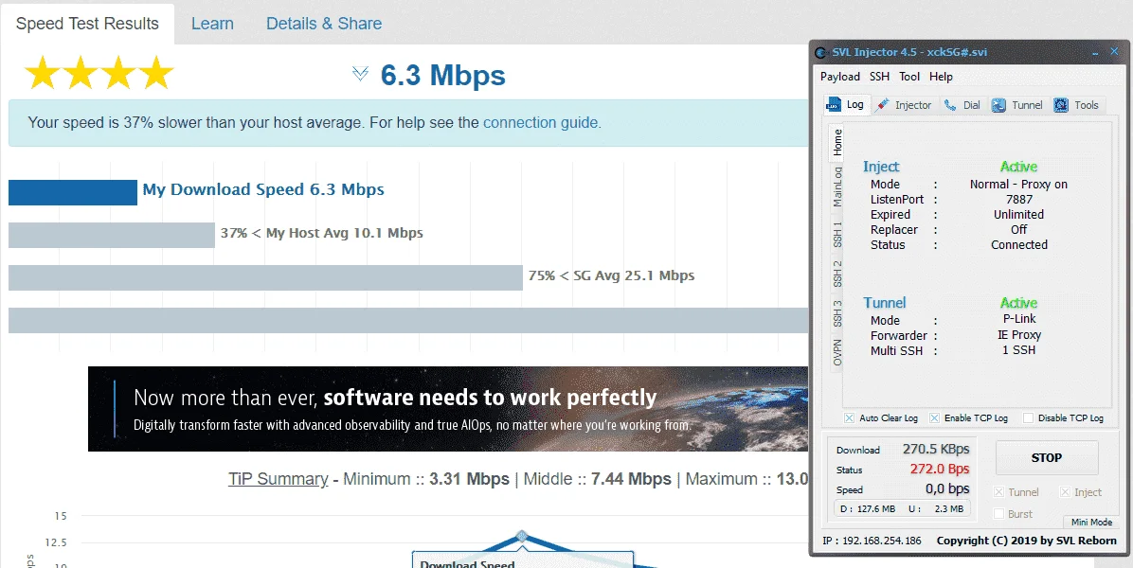Open the Tool menu

(909, 77)
